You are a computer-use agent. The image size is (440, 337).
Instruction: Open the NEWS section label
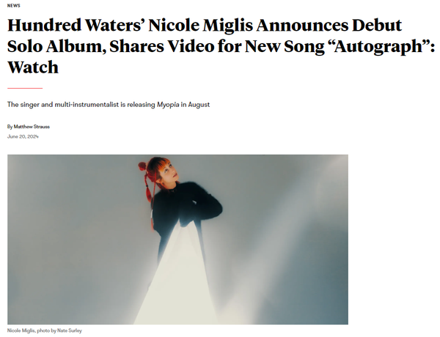click(13, 6)
